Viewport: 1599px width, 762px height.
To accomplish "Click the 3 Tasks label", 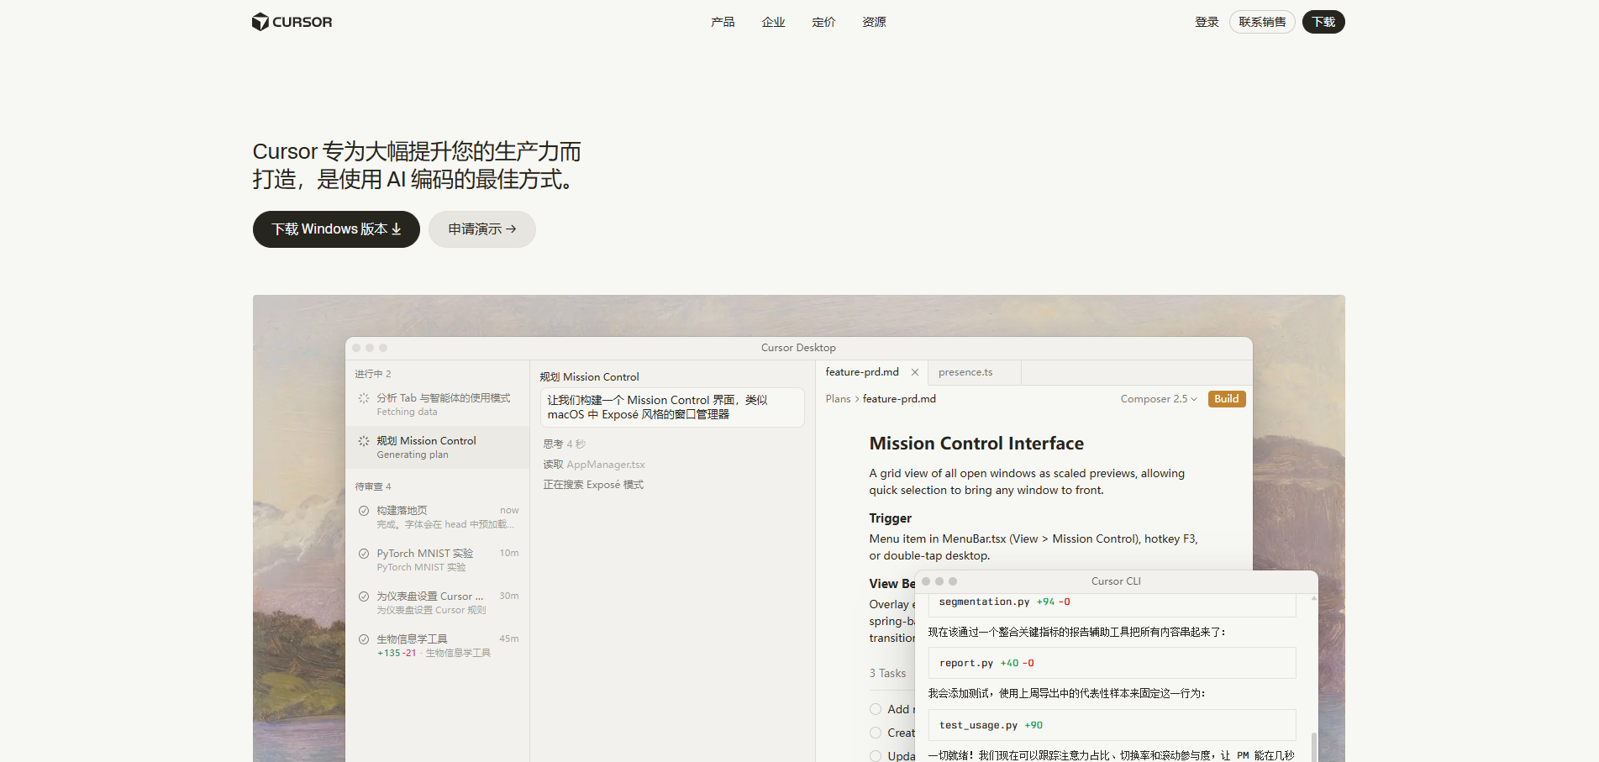I will click(x=888, y=674).
